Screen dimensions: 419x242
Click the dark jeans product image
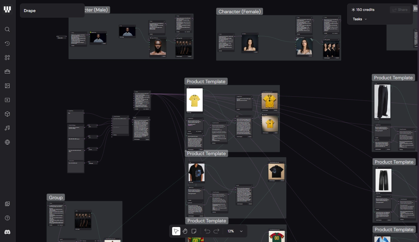[x=383, y=180]
